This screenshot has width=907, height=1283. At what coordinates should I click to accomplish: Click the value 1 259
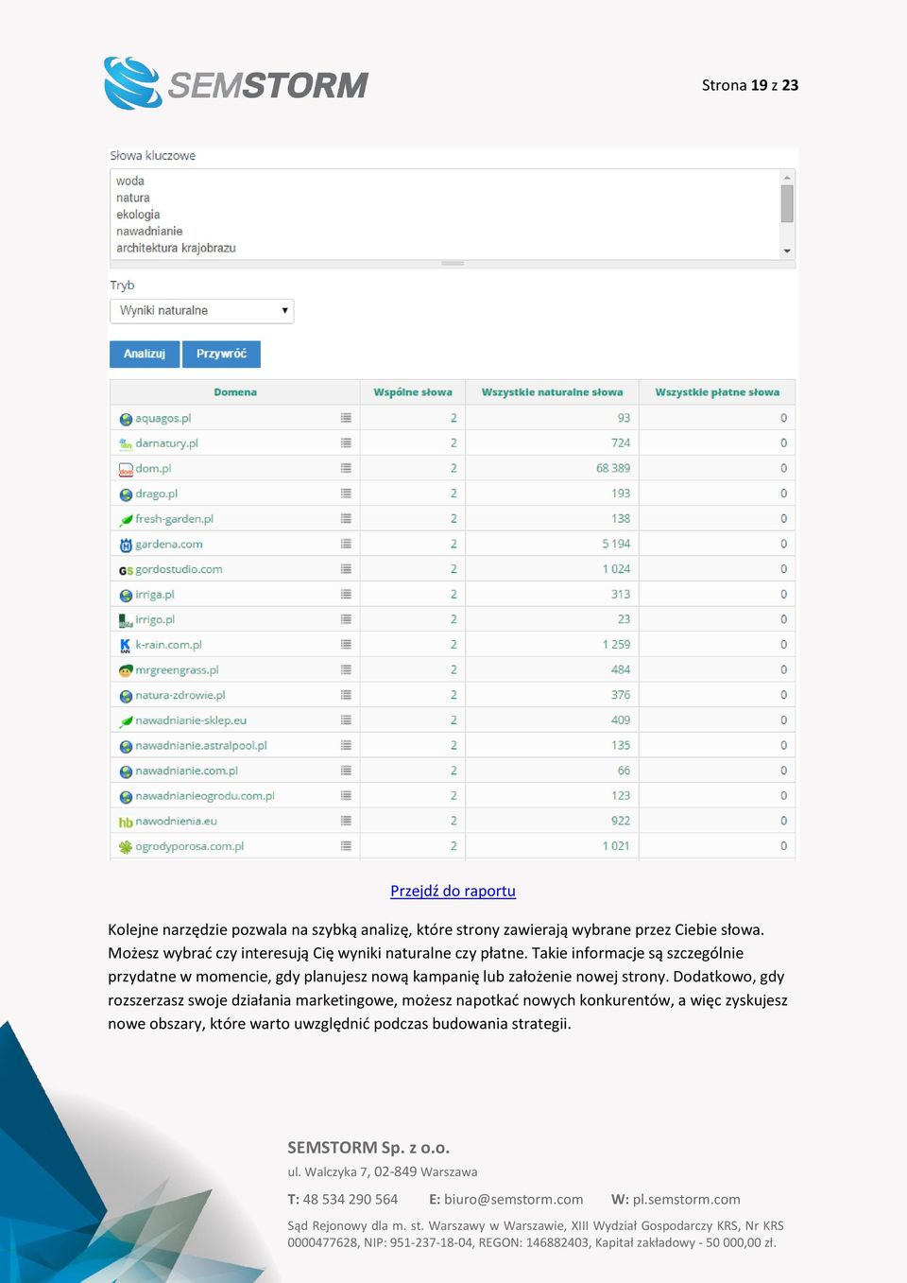click(616, 645)
